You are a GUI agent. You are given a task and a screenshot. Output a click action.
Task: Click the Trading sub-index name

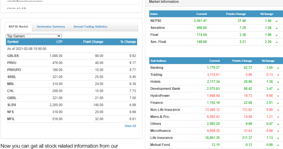point(156,75)
